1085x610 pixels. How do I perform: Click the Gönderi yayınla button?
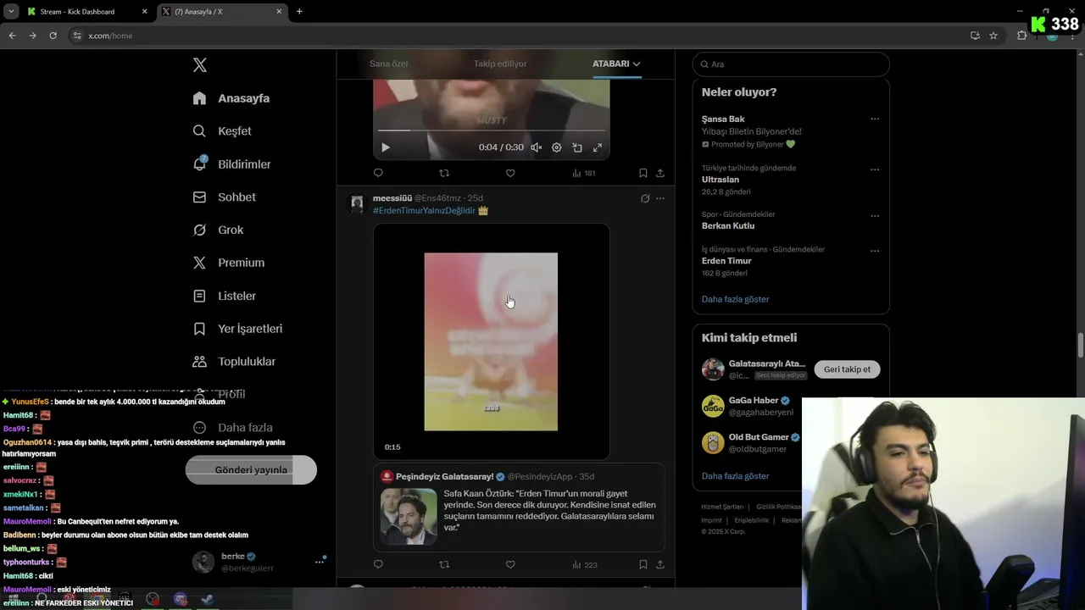tap(251, 470)
